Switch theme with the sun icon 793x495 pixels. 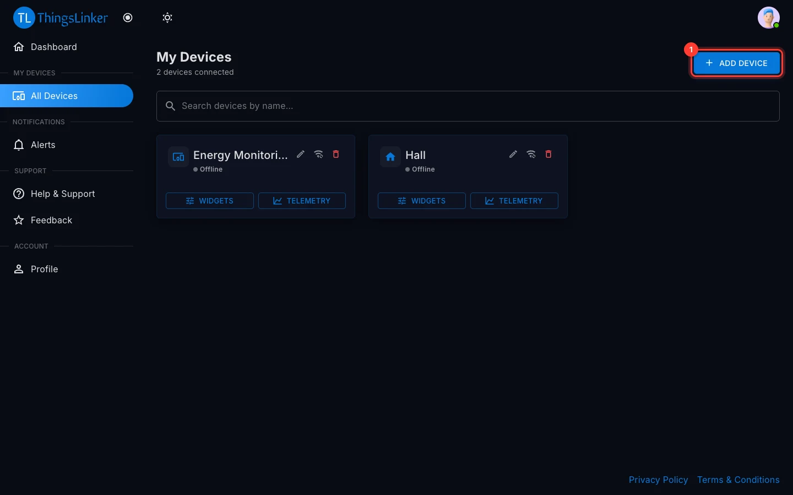pos(167,18)
